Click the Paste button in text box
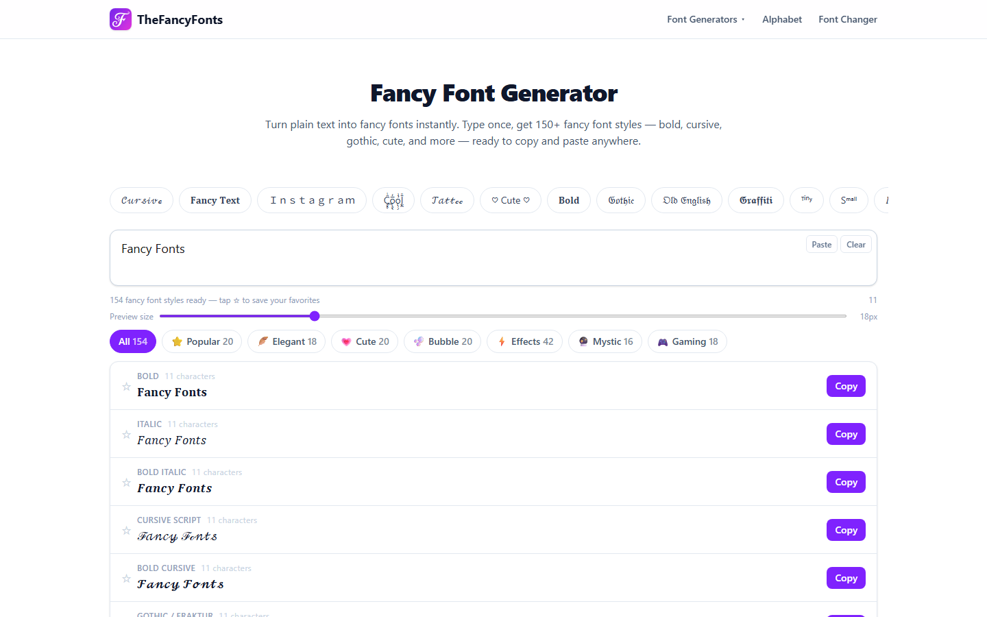Image resolution: width=987 pixels, height=617 pixels. (x=822, y=245)
